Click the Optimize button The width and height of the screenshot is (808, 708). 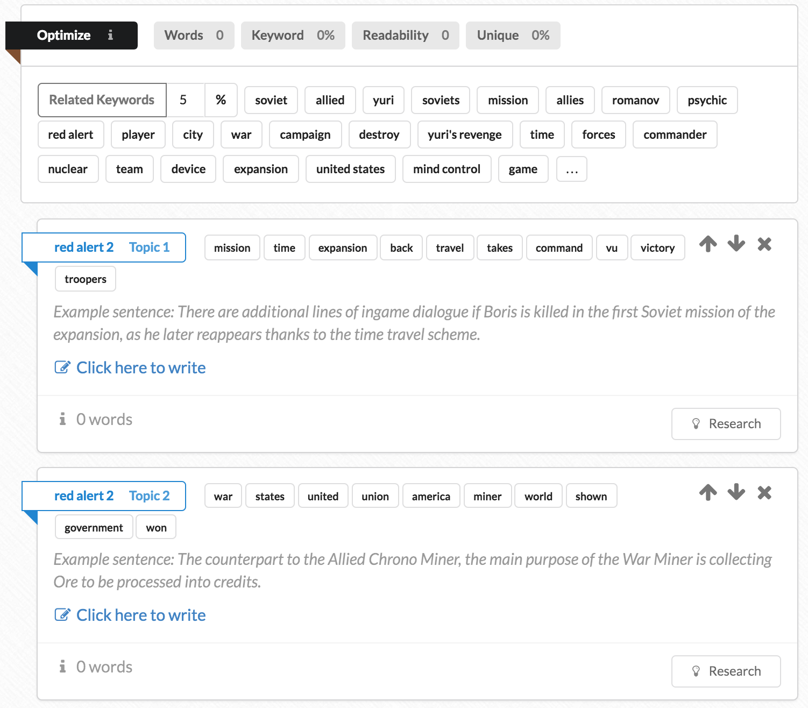[x=72, y=36]
